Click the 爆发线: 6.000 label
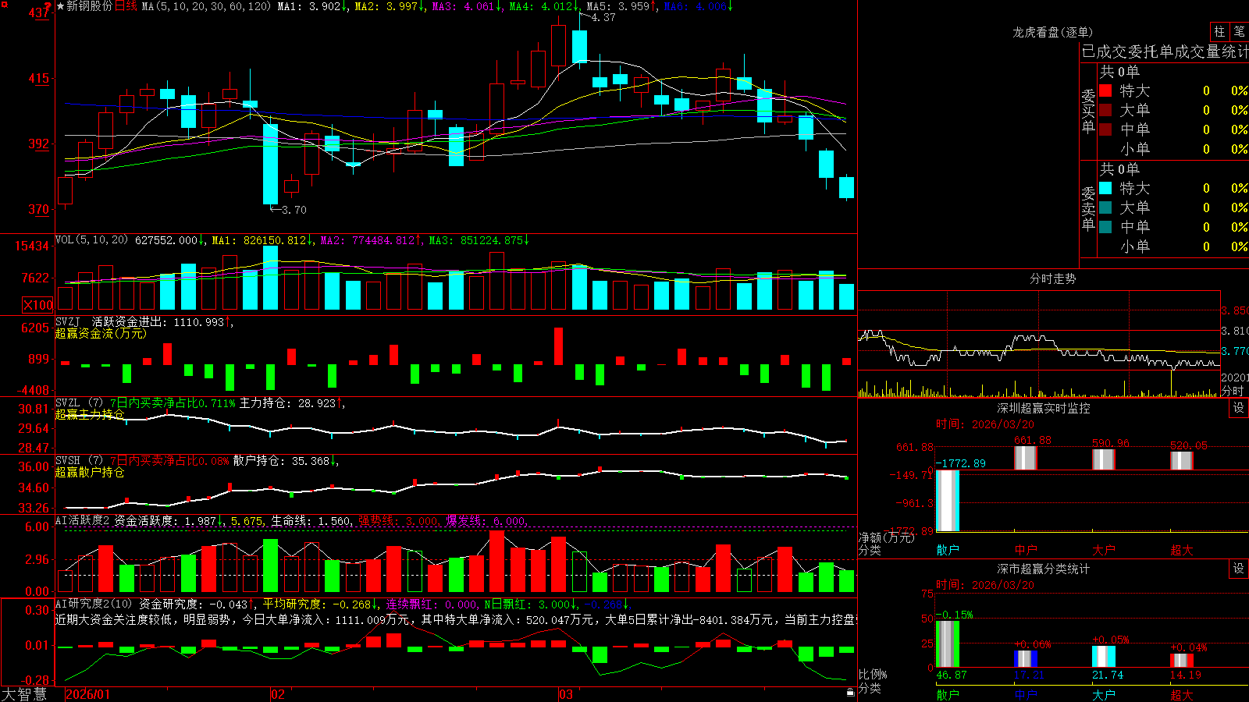The width and height of the screenshot is (1249, 702). point(486,520)
